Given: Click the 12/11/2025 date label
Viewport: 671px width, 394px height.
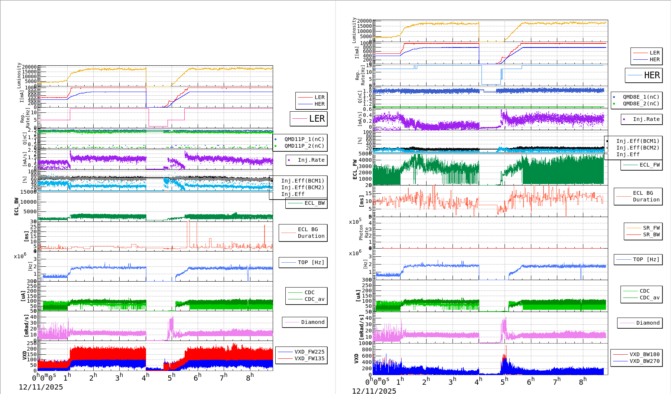Looking at the screenshot, I should point(41,387).
